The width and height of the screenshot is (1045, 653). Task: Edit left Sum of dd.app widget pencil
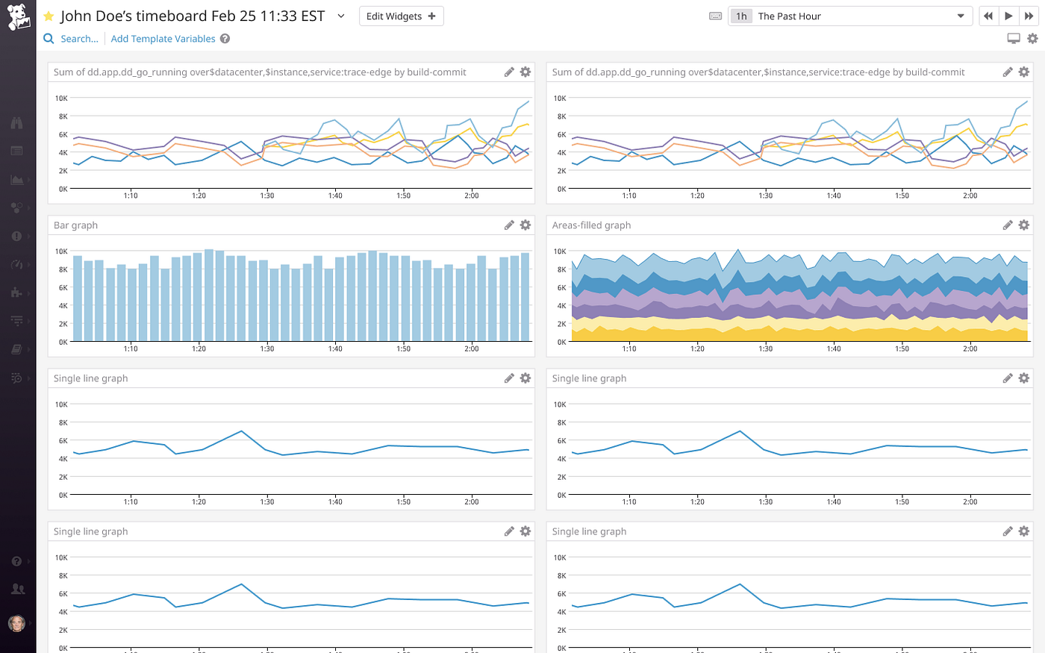pyautogui.click(x=509, y=72)
